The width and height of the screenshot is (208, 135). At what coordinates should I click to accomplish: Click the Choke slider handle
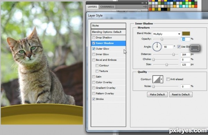(154, 59)
